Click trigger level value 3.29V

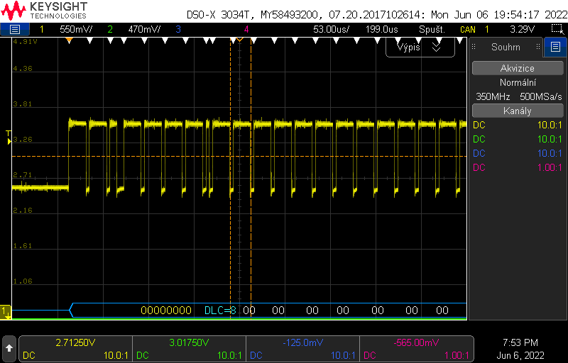[x=522, y=29]
